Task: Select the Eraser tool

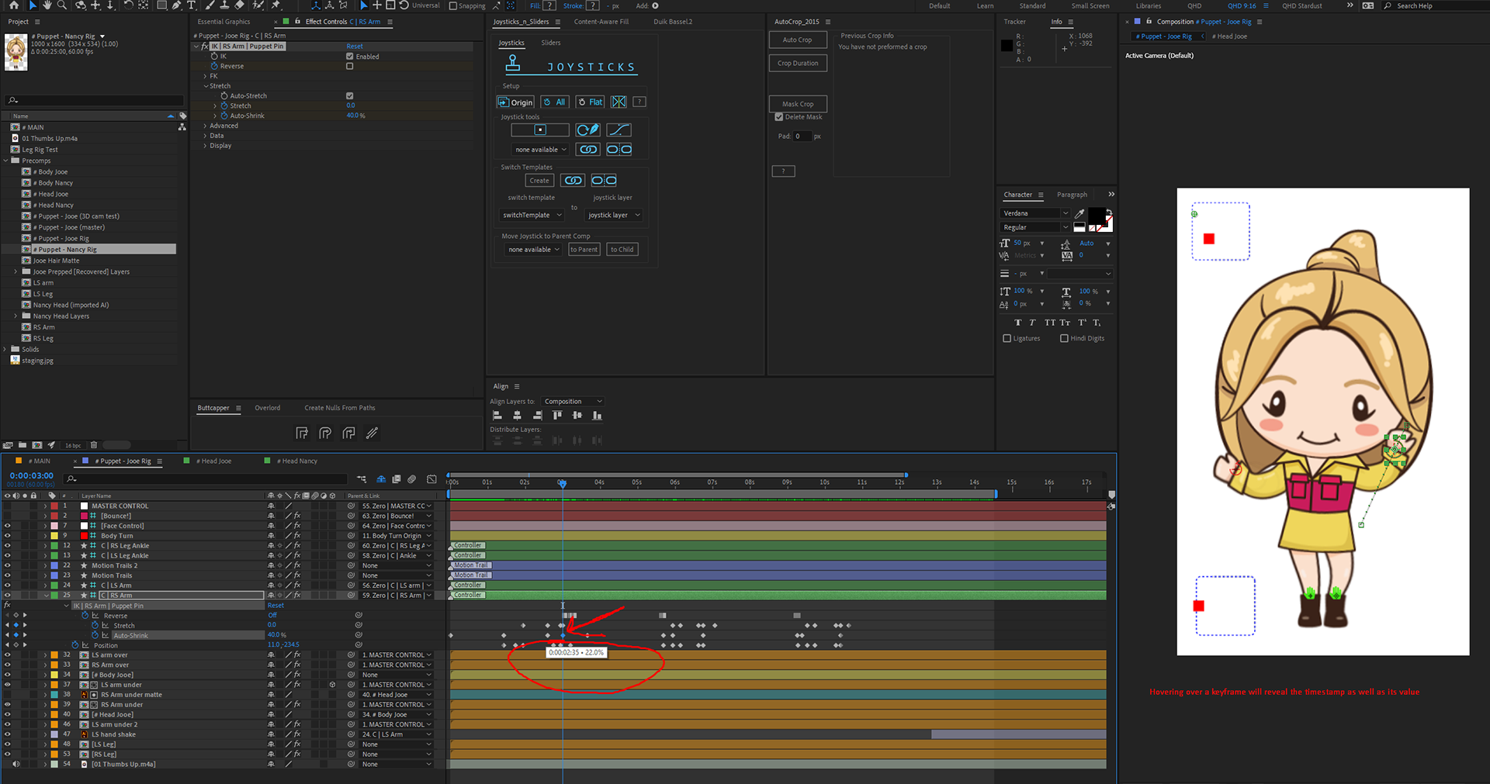Action: click(239, 5)
